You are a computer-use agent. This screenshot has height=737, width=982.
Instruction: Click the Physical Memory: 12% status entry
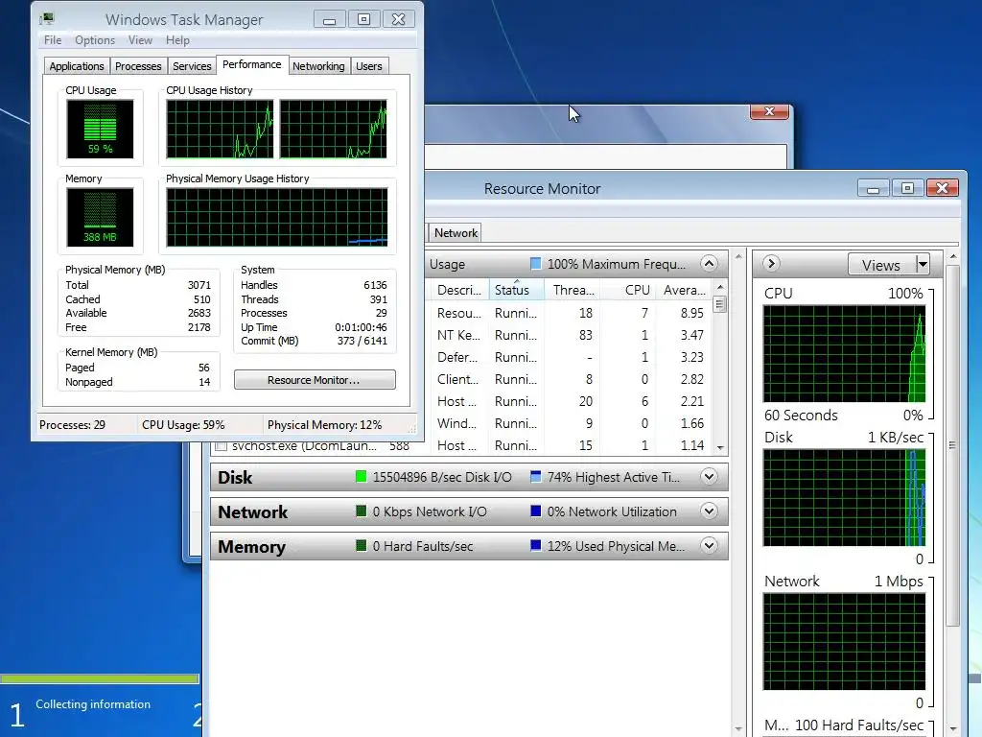click(x=324, y=425)
